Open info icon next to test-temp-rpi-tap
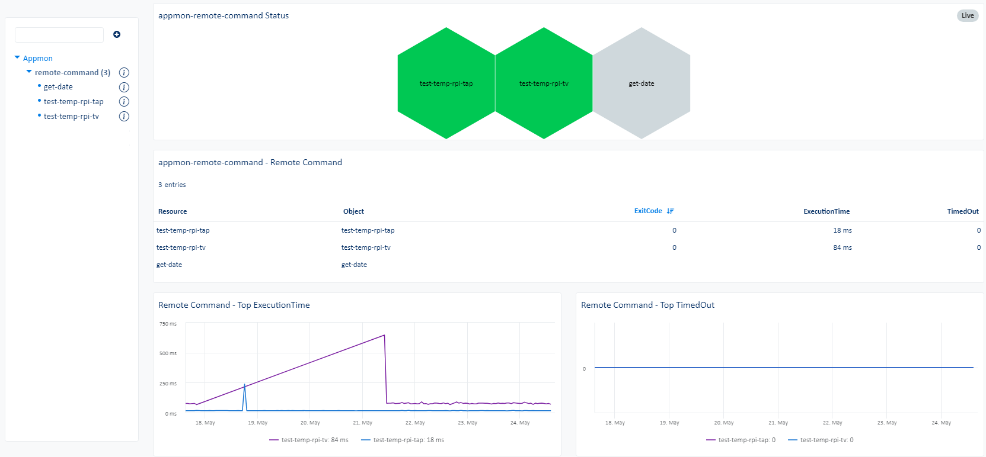 coord(124,102)
